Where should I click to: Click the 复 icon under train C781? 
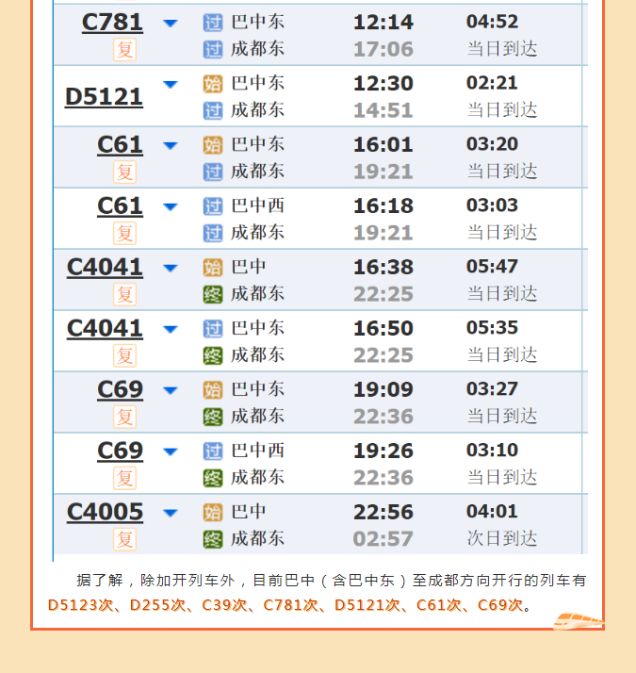coord(124,49)
